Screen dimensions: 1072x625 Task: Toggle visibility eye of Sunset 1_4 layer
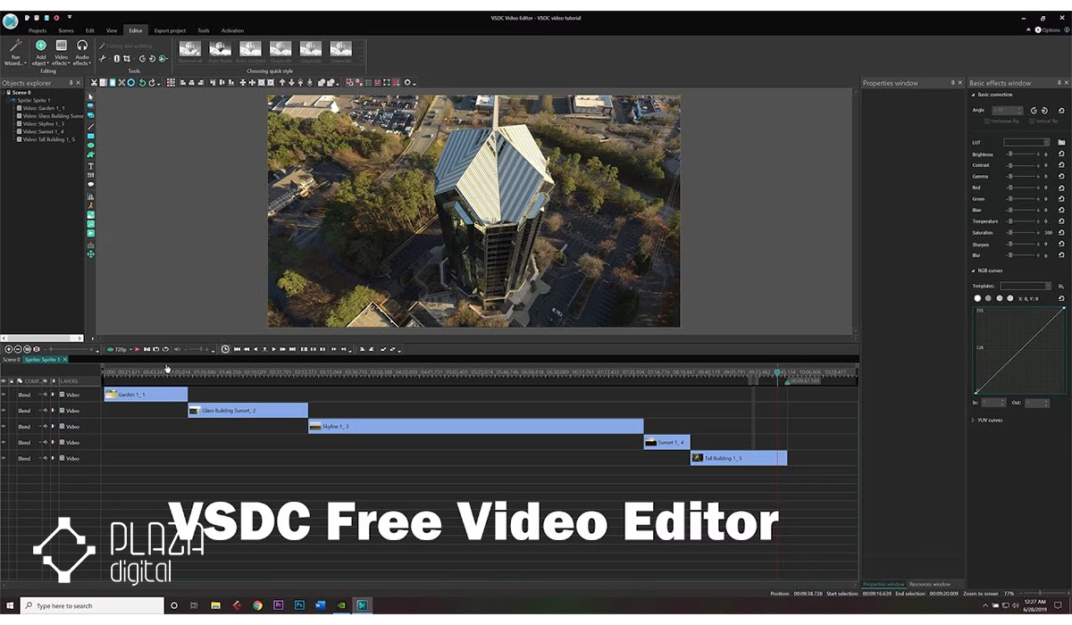click(x=4, y=443)
